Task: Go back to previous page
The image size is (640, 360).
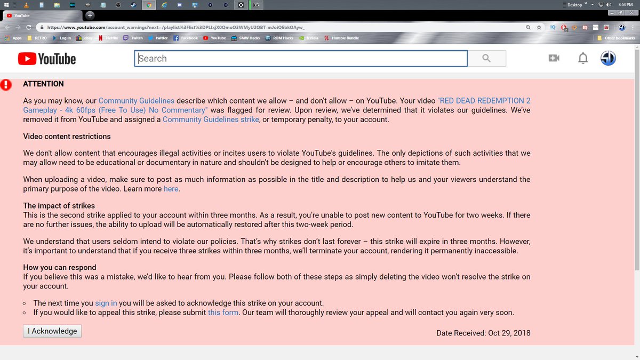Action: tap(8, 27)
